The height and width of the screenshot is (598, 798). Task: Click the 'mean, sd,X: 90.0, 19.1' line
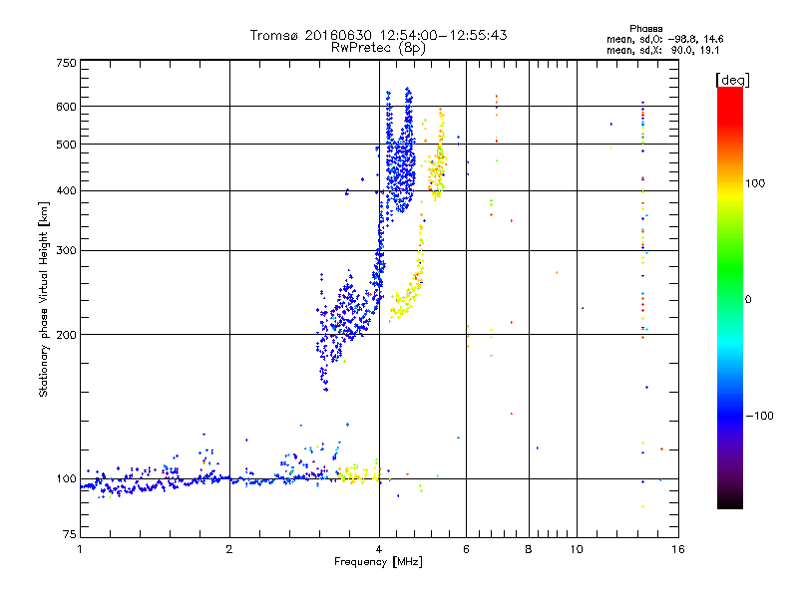point(662,51)
